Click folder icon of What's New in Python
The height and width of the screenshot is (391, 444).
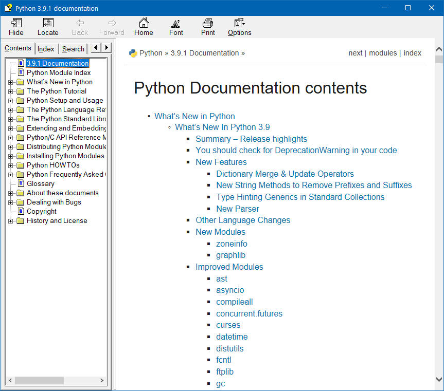pyautogui.click(x=21, y=82)
